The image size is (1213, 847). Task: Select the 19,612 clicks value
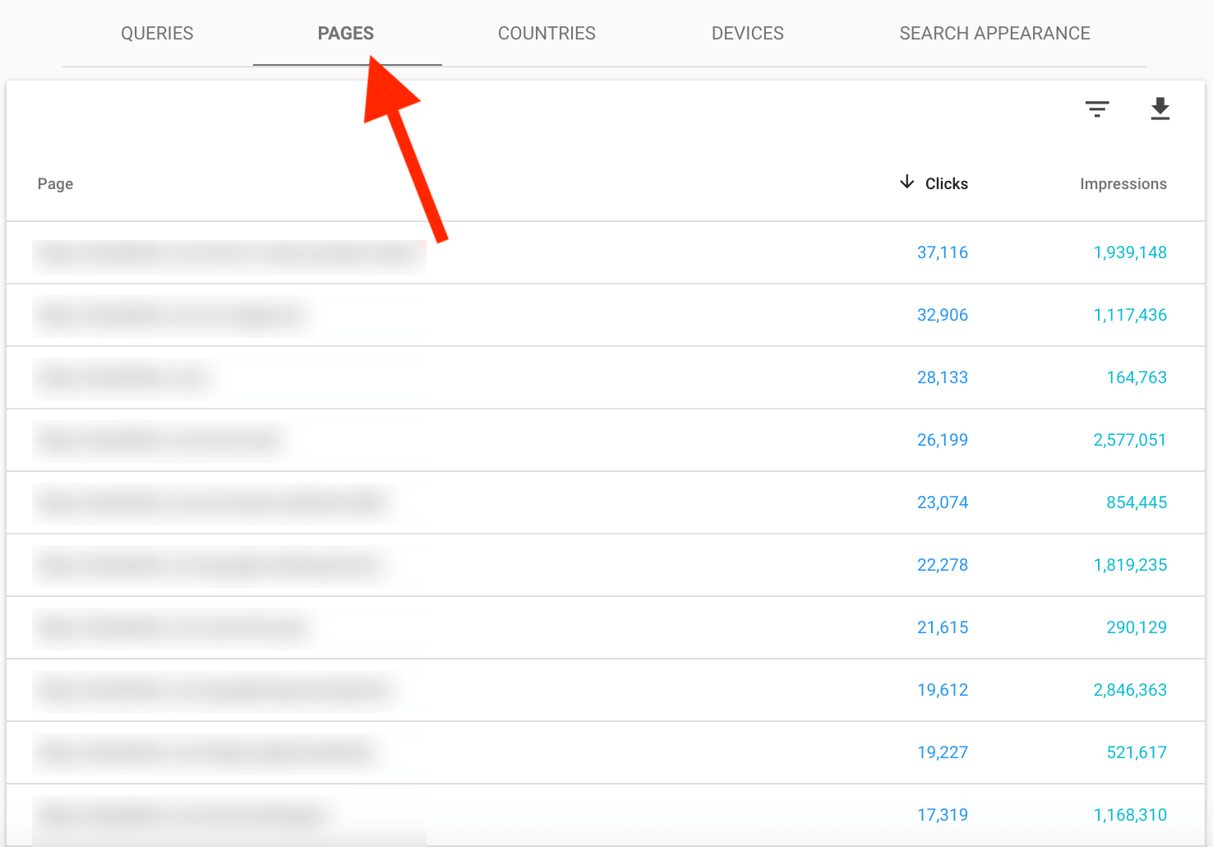(x=943, y=690)
